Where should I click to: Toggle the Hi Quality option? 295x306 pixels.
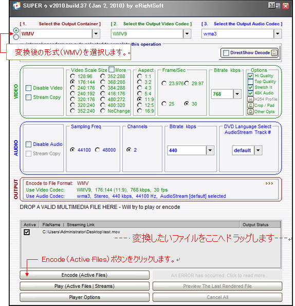tap(250, 75)
